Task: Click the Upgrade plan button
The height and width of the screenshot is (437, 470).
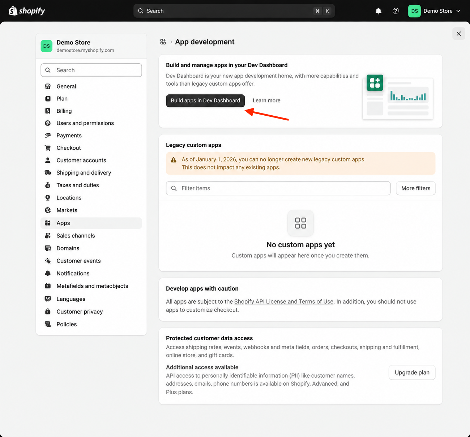Action: [412, 373]
